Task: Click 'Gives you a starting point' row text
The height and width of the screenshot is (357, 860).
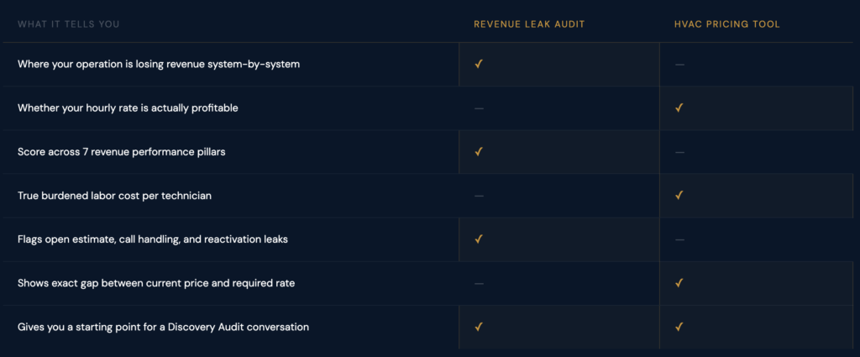Action: point(163,327)
